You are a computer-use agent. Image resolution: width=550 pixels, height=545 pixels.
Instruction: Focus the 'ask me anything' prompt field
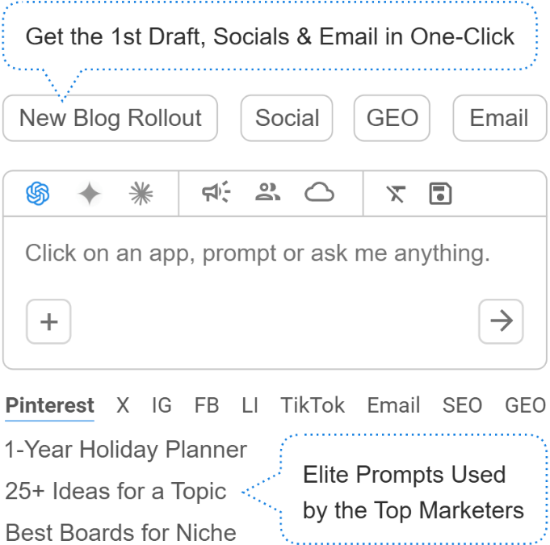(258, 255)
